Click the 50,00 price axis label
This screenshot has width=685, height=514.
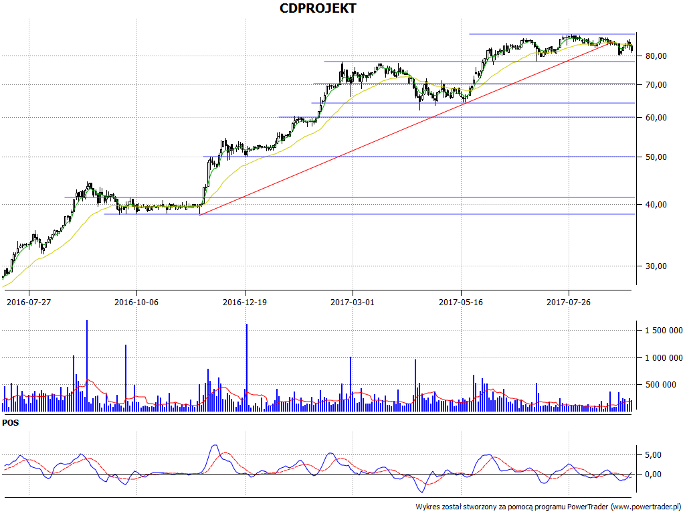point(656,157)
